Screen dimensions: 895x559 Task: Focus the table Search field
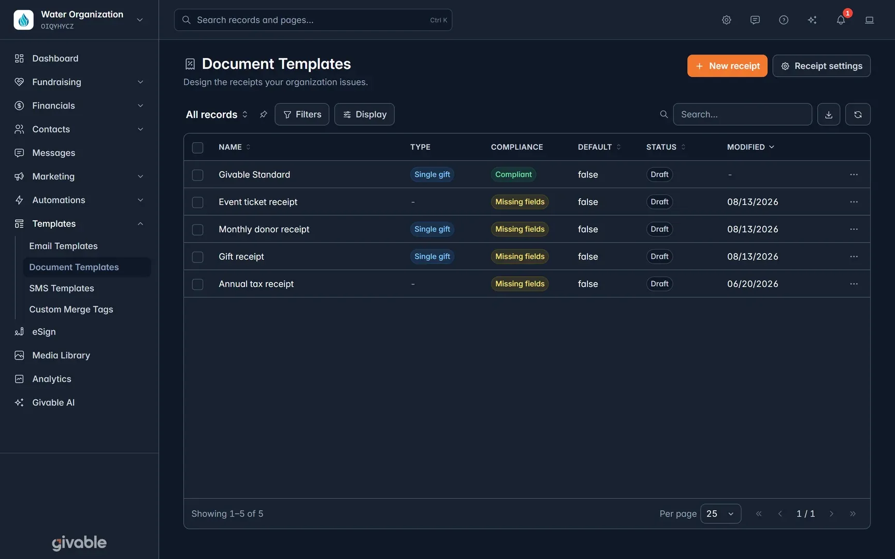[742, 114]
